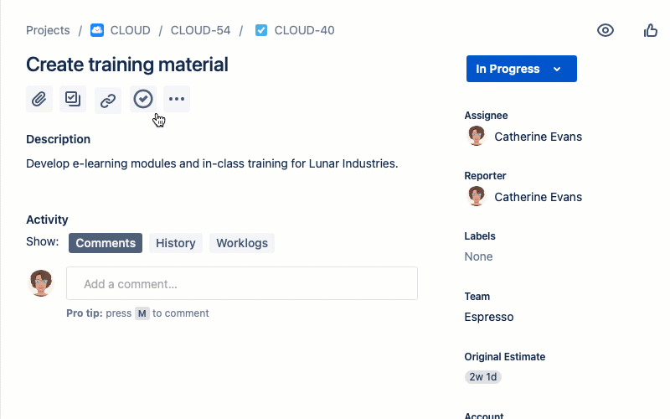The width and height of the screenshot is (670, 419).
Task: Click the M shortcut key hint
Action: [x=142, y=313]
